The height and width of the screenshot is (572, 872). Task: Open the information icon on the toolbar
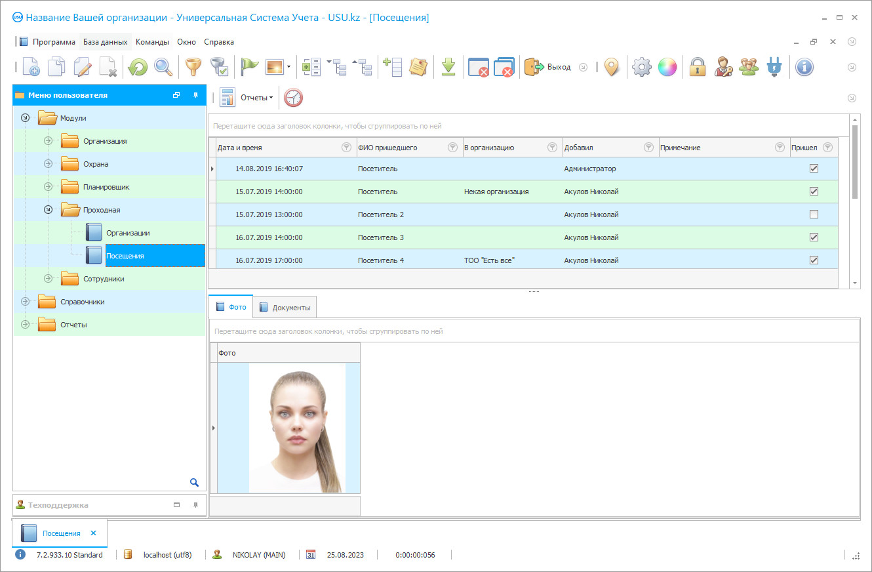(804, 67)
